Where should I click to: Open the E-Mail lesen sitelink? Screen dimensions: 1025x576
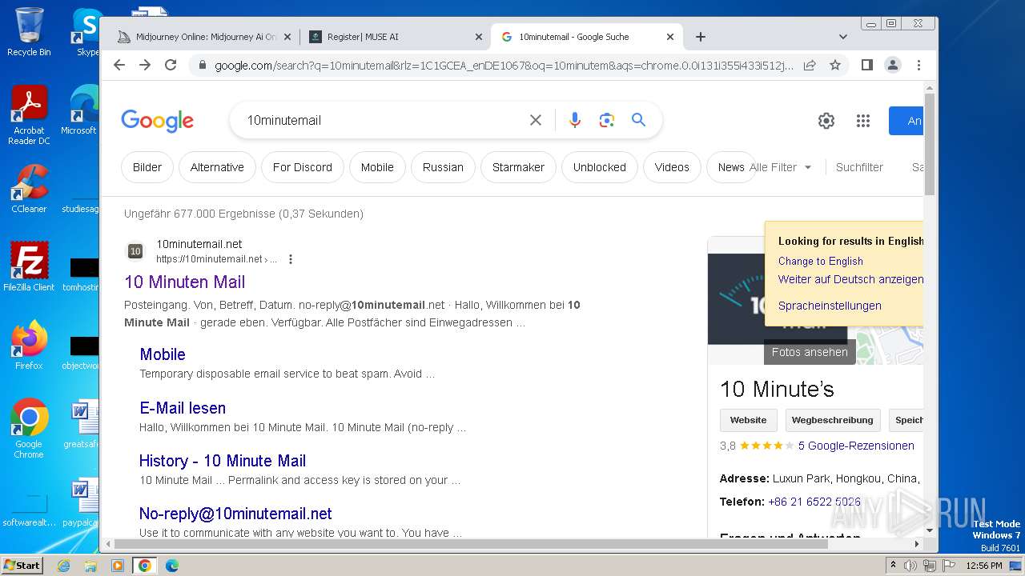(183, 408)
